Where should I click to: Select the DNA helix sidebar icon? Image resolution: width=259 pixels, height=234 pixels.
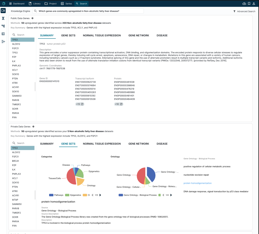click(3, 18)
